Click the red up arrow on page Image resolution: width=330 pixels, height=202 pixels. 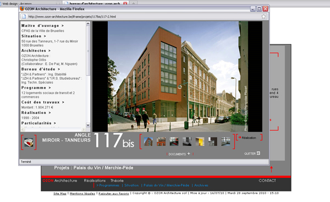271,169
